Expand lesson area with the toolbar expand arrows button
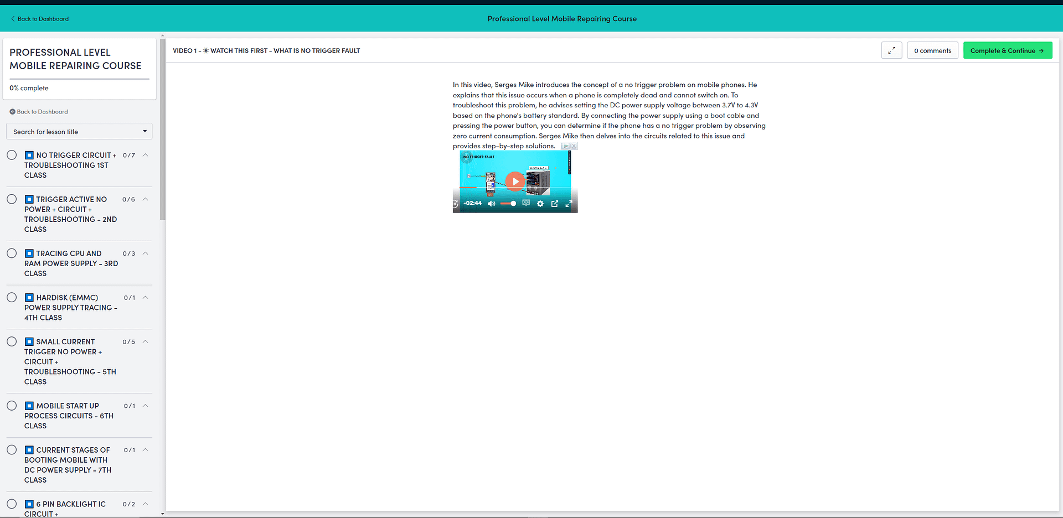1063x518 pixels. tap(891, 50)
